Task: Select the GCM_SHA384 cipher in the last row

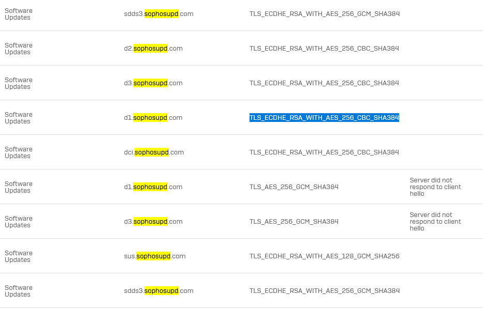Action: (325, 291)
